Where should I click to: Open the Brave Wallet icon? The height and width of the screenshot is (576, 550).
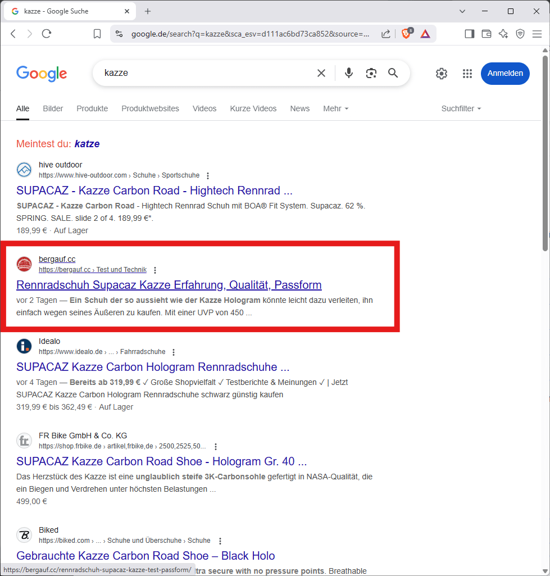pyautogui.click(x=487, y=34)
